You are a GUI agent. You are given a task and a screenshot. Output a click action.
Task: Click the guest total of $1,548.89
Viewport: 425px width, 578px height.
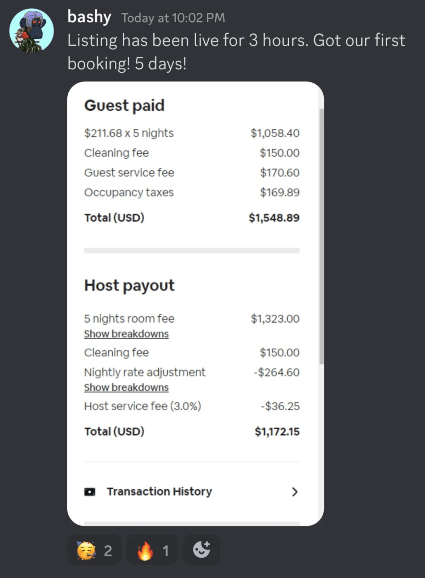click(274, 218)
